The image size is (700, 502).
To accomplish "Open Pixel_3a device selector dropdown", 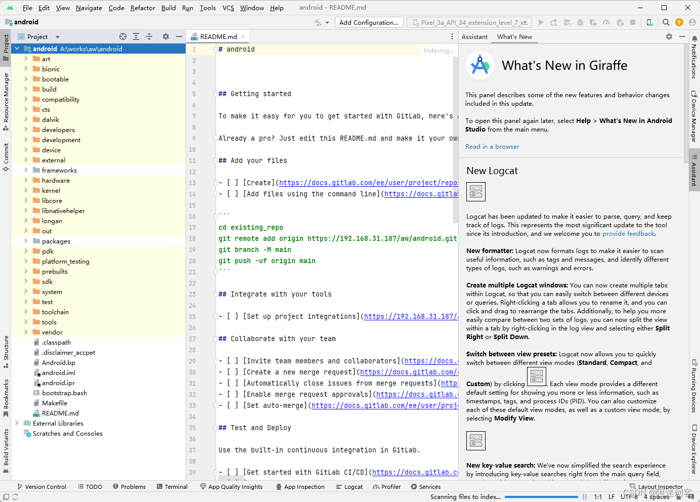I will (469, 22).
